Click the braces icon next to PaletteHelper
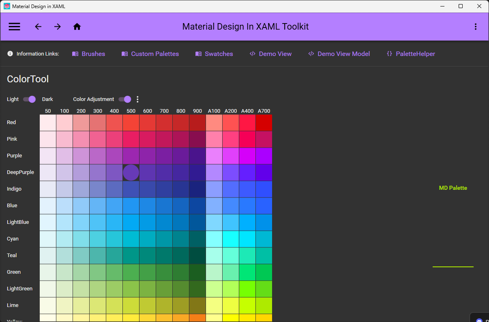Viewport: 489px width, 322px height. click(390, 53)
